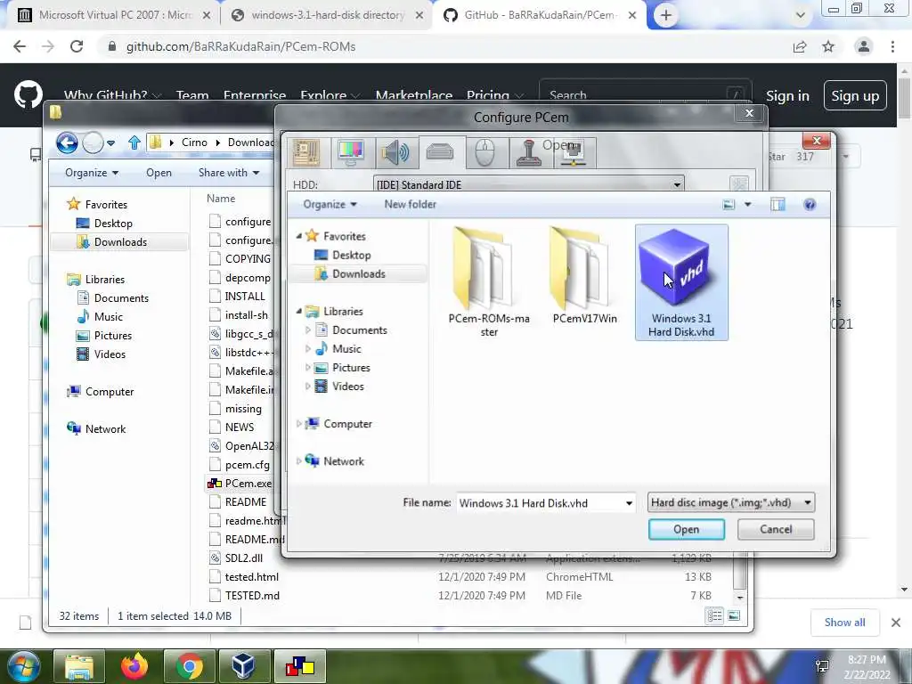Screen dimensions: 912x684
Task: Open Organize menu in Explorer window
Action: coord(92,173)
